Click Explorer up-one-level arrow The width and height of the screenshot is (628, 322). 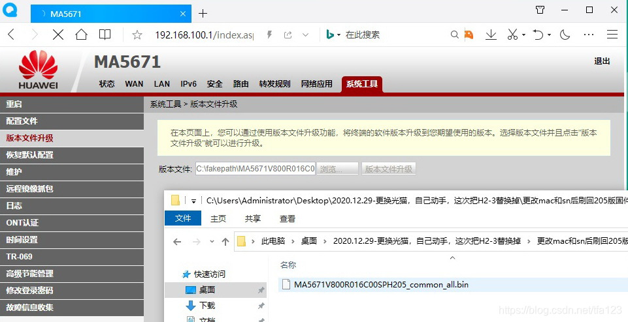pos(225,241)
